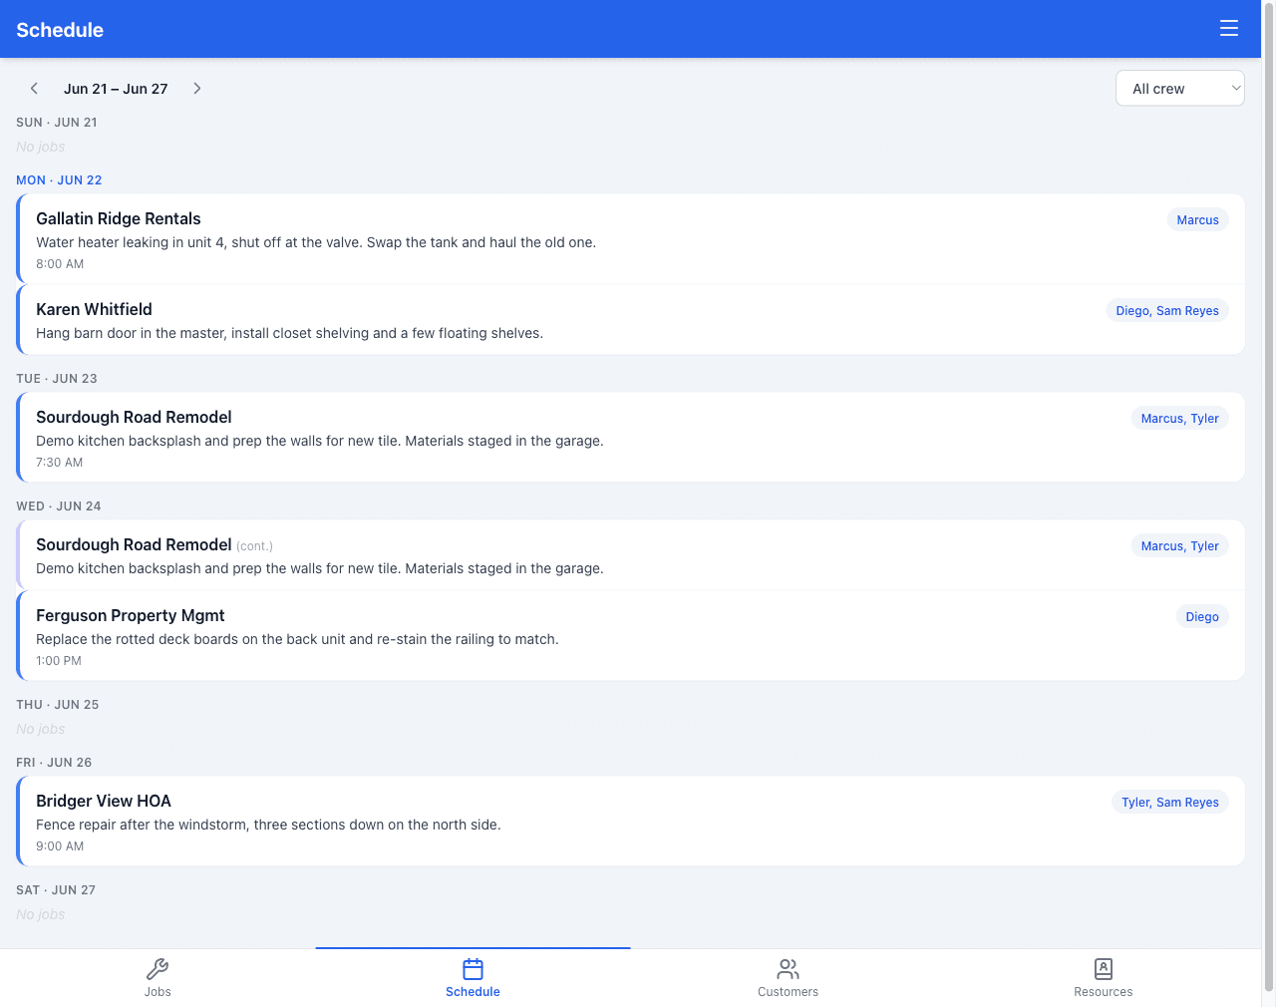Click the Diego, Sam Reyes crew tag
Image resolution: width=1276 pixels, height=1007 pixels.
1167,311
